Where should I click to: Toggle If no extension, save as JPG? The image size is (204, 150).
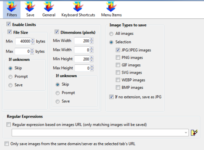(111, 97)
